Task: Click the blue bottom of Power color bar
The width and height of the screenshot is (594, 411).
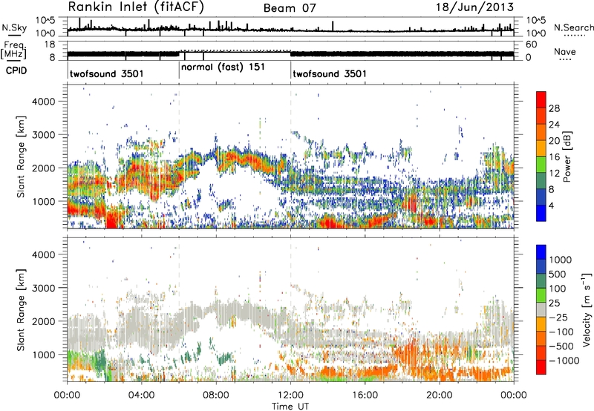Action: tap(541, 214)
